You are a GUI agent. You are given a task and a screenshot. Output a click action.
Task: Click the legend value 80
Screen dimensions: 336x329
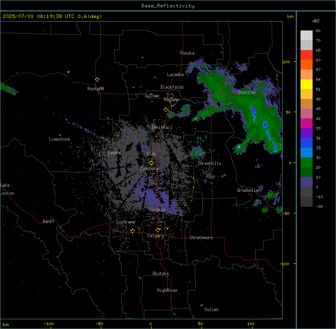click(x=318, y=31)
